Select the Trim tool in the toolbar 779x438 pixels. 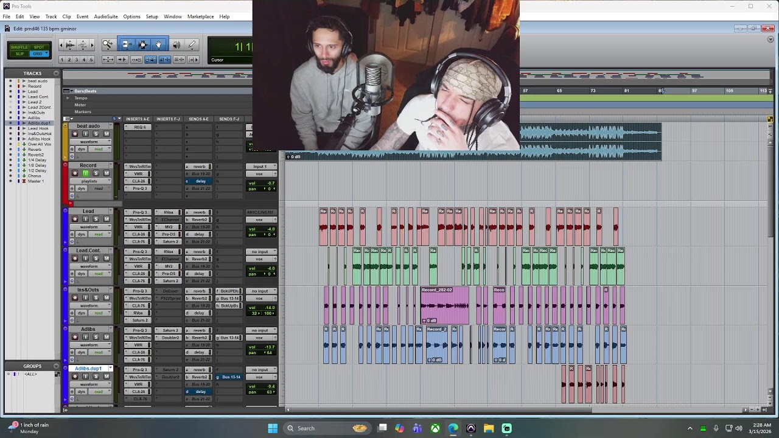[x=125, y=44]
